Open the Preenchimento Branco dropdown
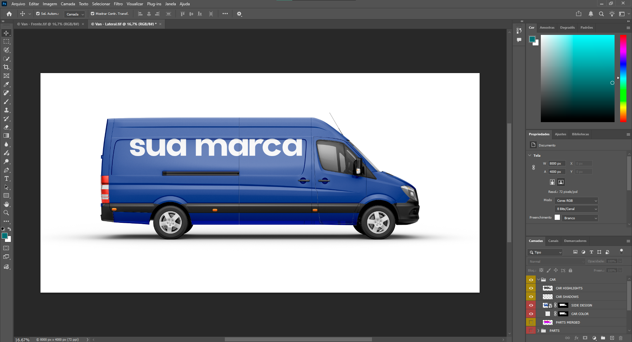The image size is (632, 342). 580,218
